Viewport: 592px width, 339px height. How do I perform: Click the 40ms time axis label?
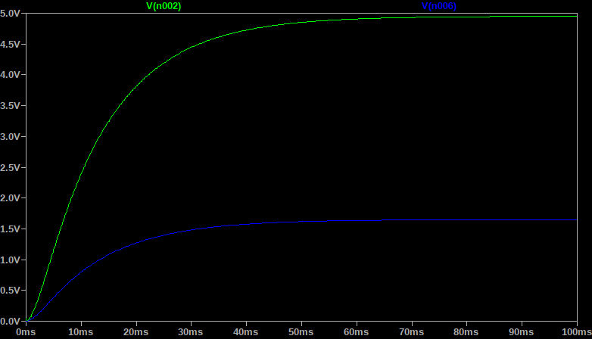246,332
